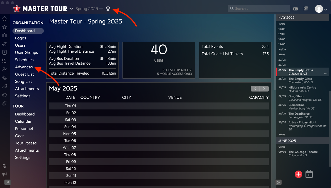Select Clementine event on 28/05

pyautogui.click(x=302, y=107)
